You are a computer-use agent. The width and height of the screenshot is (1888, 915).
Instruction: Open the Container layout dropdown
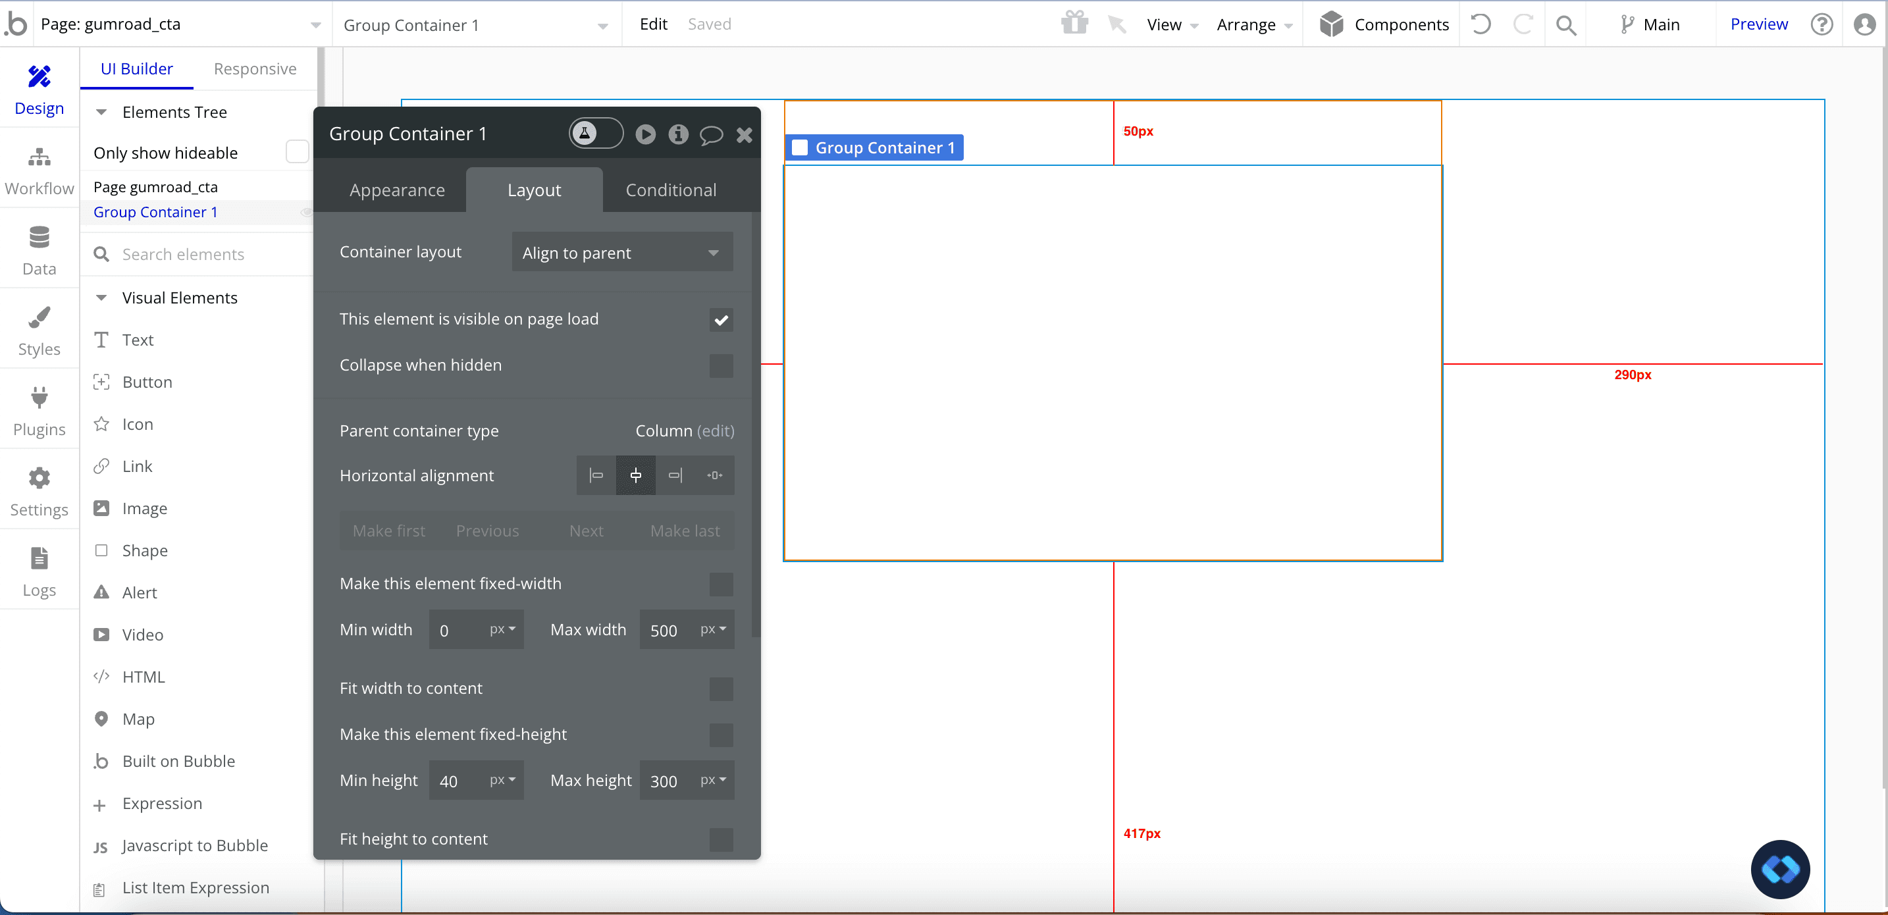point(621,252)
